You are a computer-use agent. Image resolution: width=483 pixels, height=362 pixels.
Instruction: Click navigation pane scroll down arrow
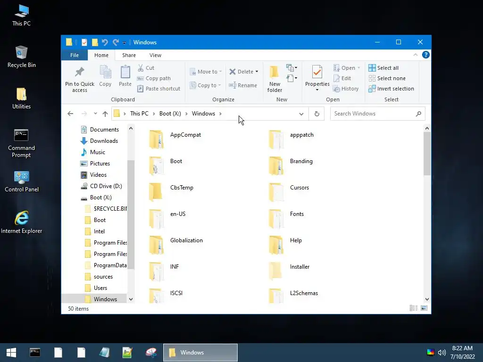(131, 299)
